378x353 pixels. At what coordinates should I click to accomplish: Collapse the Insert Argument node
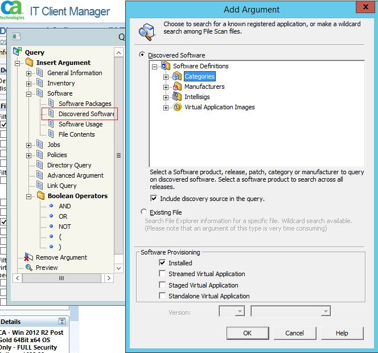tap(17, 63)
